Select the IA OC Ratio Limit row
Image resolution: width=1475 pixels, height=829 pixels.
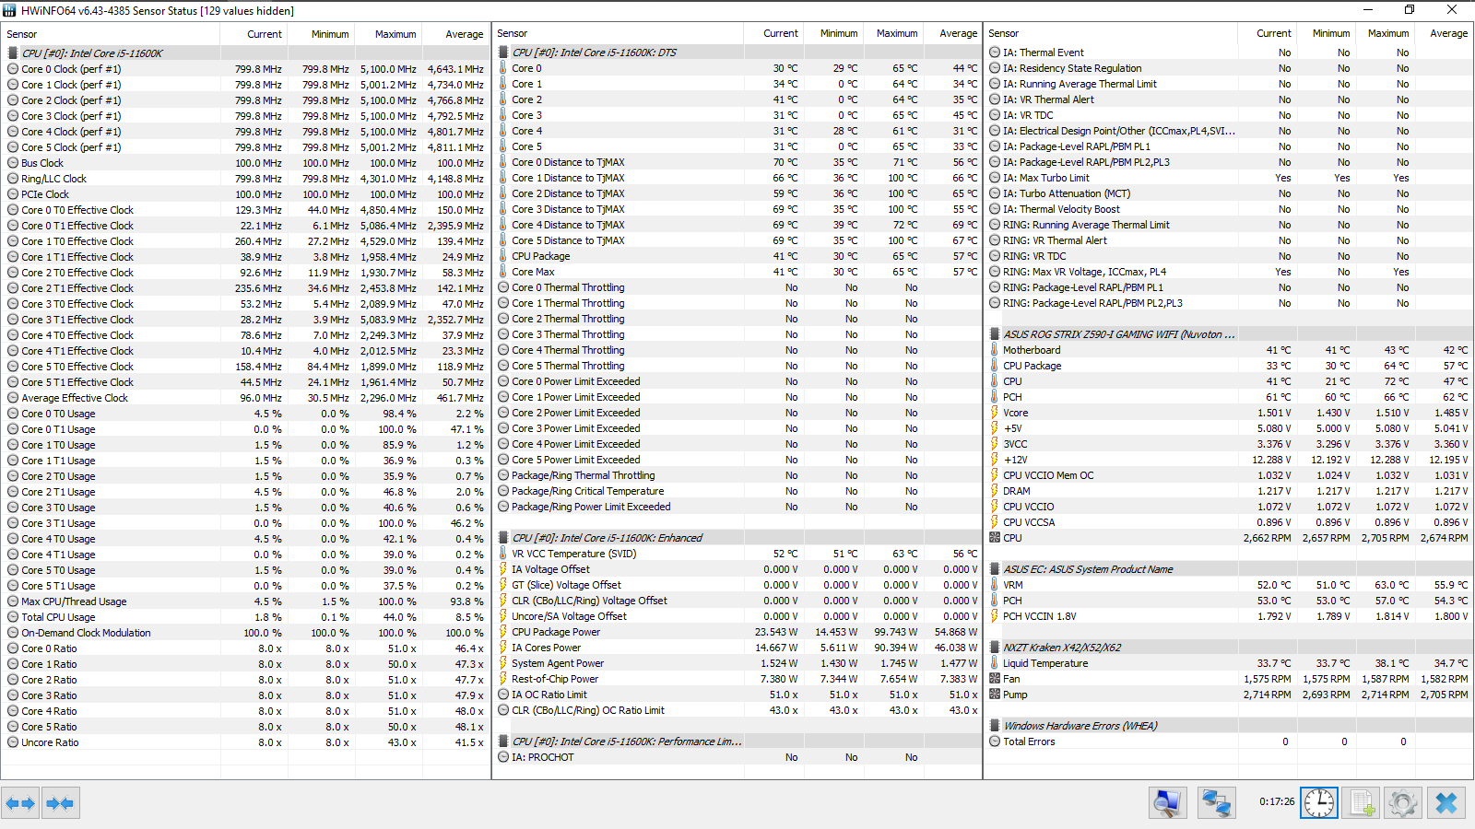(x=737, y=695)
